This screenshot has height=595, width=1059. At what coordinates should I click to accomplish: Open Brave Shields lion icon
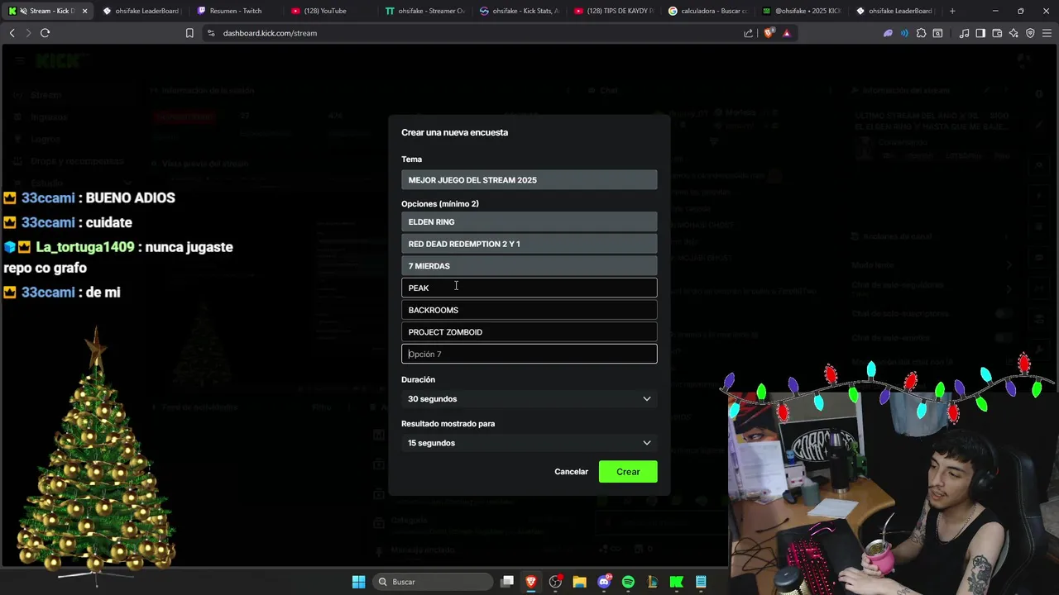tap(769, 33)
